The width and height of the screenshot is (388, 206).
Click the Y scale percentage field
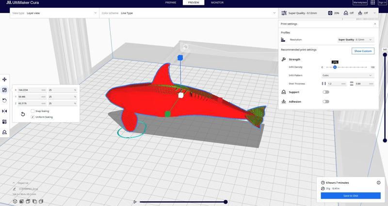point(63,96)
